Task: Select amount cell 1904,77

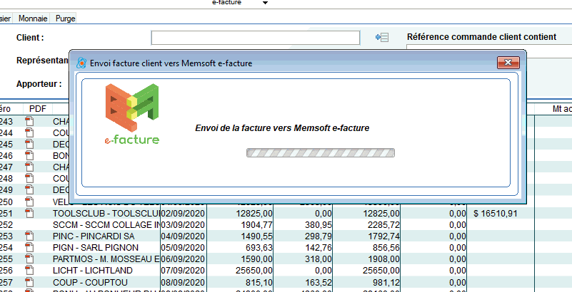Action: 240,225
